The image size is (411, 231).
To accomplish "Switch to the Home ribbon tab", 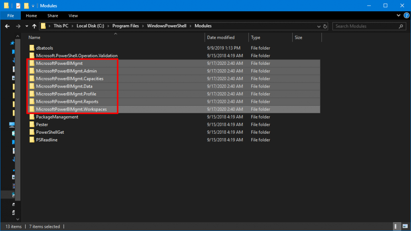I will point(31,16).
